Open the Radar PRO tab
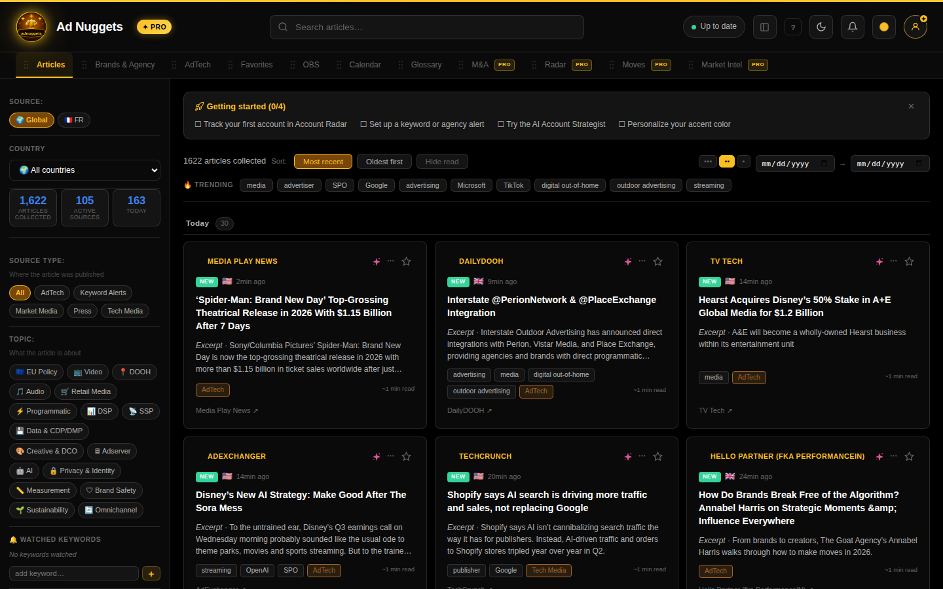 (x=561, y=65)
